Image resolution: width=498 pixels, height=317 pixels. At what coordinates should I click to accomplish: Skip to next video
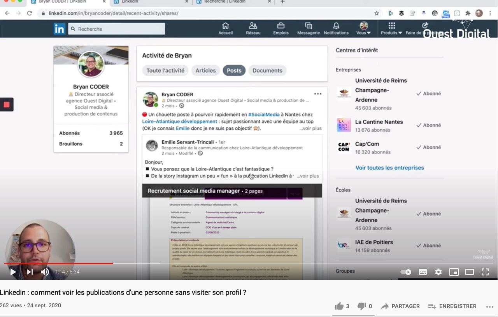30,272
